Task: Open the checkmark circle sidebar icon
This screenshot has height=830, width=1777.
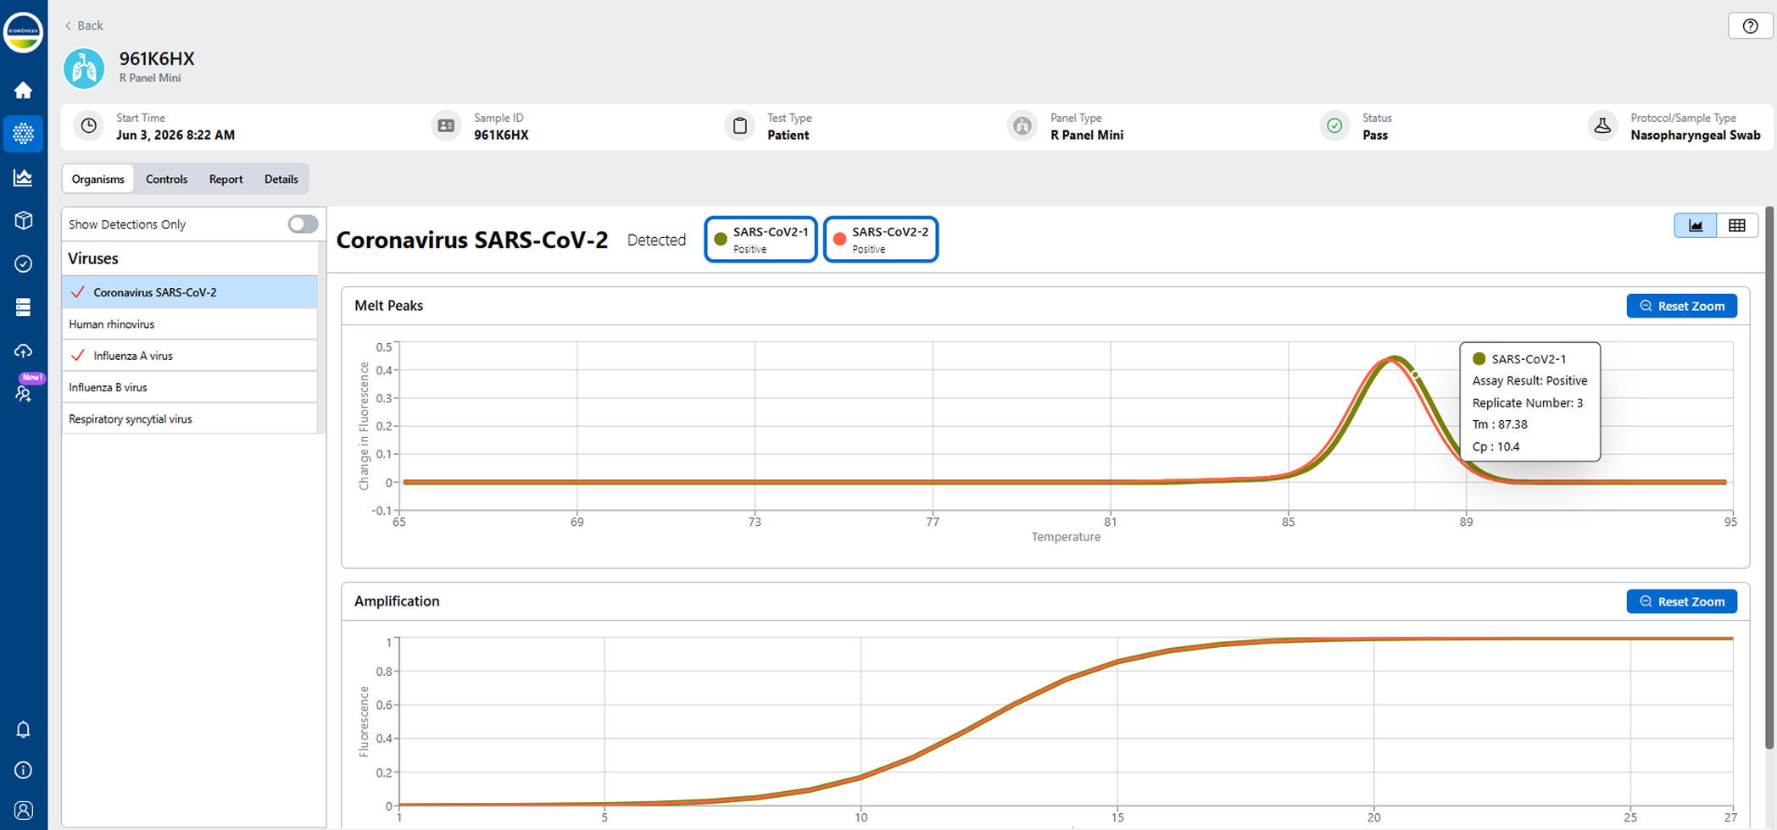Action: [x=23, y=264]
